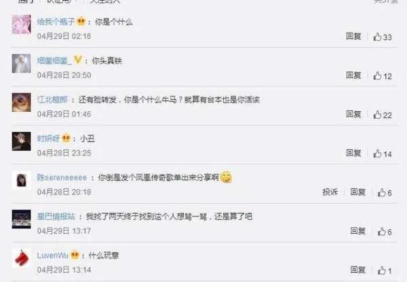Open the username link 星巴情报站
Image resolution: width=407 pixels, height=282 pixels.
[56, 216]
